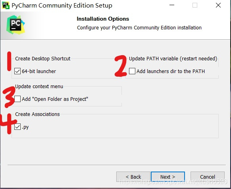The width and height of the screenshot is (231, 189).
Task: Close the PyCharm Setup dialog
Action: (218, 5)
